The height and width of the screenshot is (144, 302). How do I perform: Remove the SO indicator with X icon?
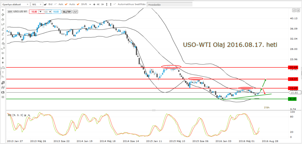pyautogui.click(x=25, y=115)
